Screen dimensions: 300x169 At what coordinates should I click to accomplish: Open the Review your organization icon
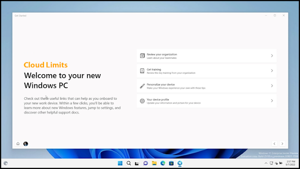click(142, 56)
